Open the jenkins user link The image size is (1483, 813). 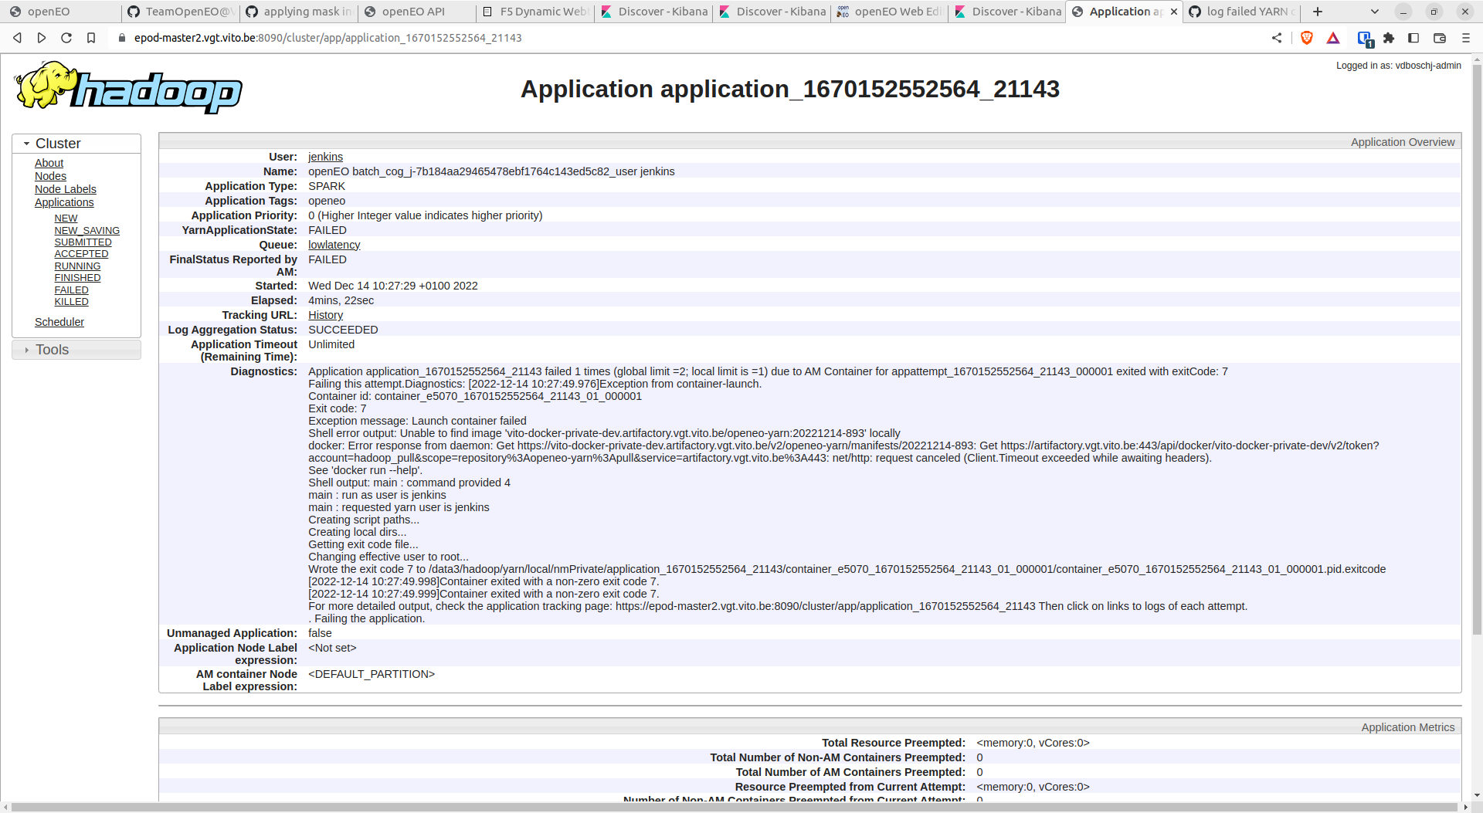(x=325, y=157)
